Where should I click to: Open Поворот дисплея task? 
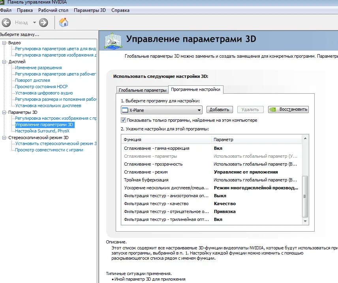tap(32, 80)
